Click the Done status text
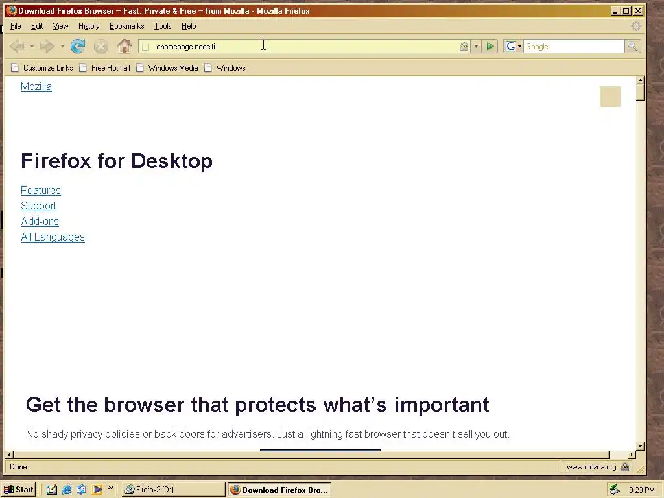The height and width of the screenshot is (498, 664). click(x=18, y=467)
